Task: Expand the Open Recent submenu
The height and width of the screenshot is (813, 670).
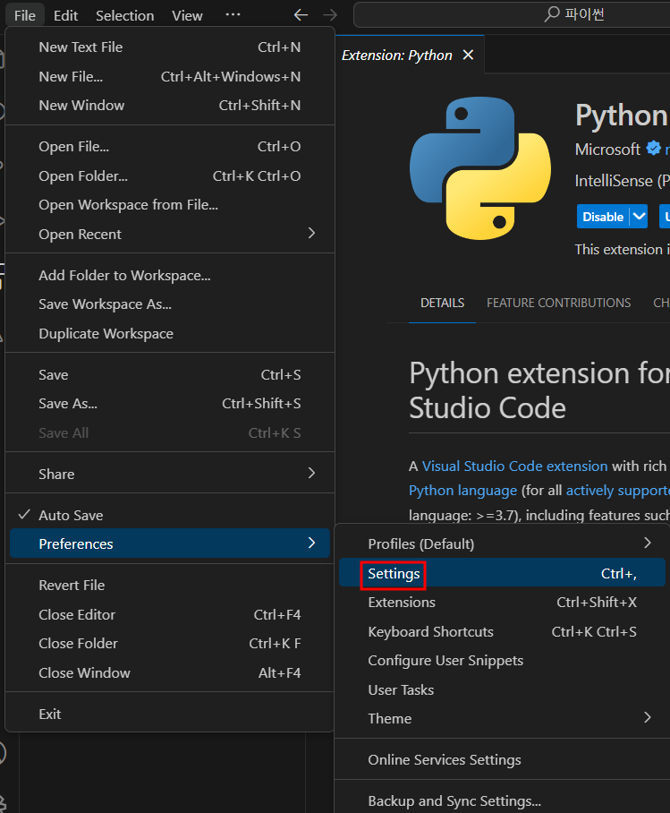Action: coord(311,234)
